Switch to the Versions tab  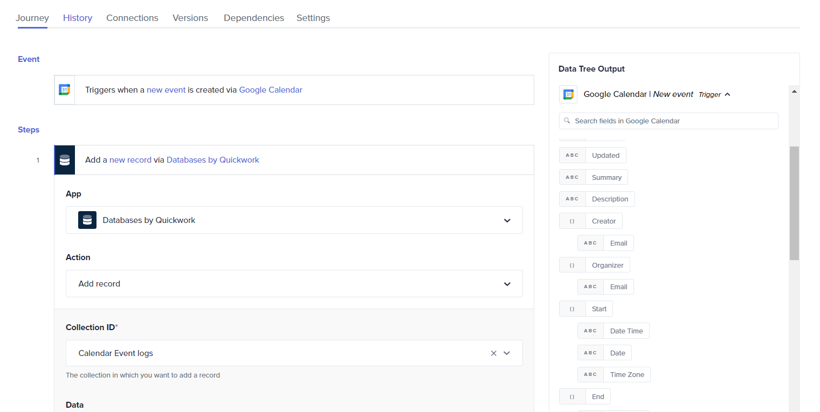[x=190, y=18]
